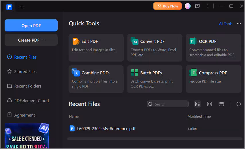
Task: Open Quick Tools more options ellipsis
Action: pyautogui.click(x=239, y=24)
